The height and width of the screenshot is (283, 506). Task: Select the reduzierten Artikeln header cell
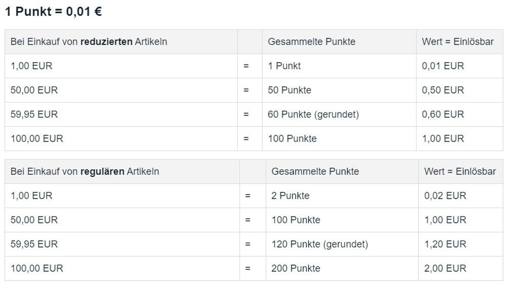click(x=121, y=41)
